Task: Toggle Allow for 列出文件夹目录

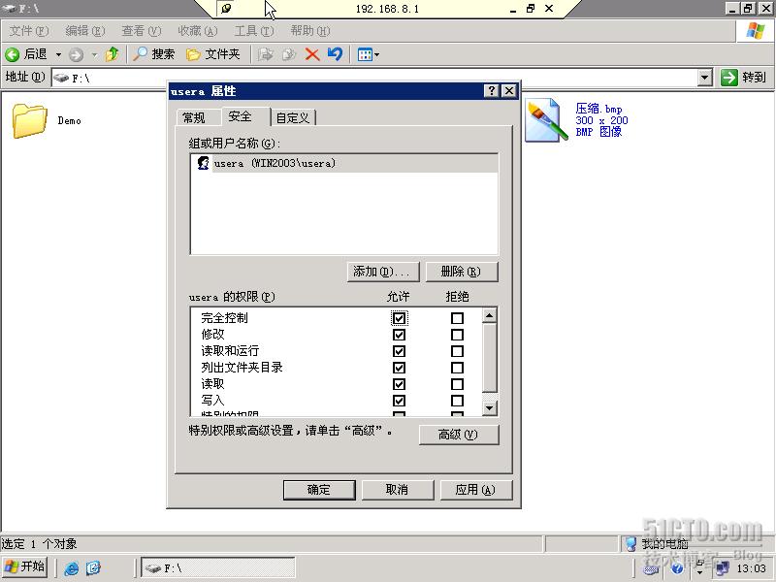Action: [x=399, y=368]
